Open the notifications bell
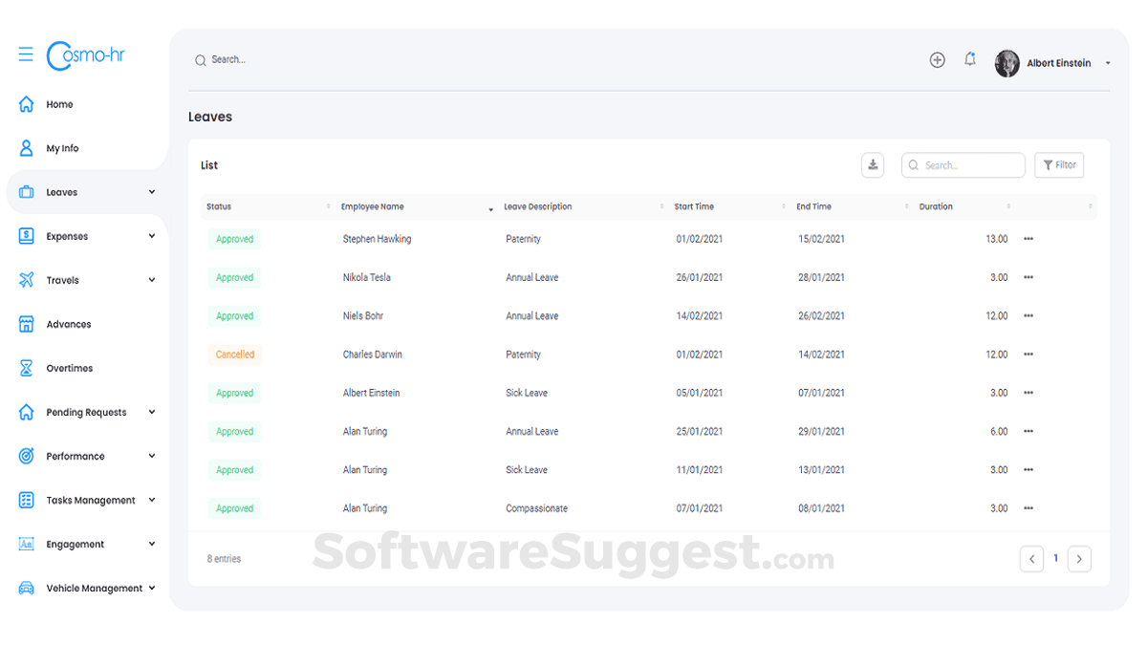 point(970,59)
